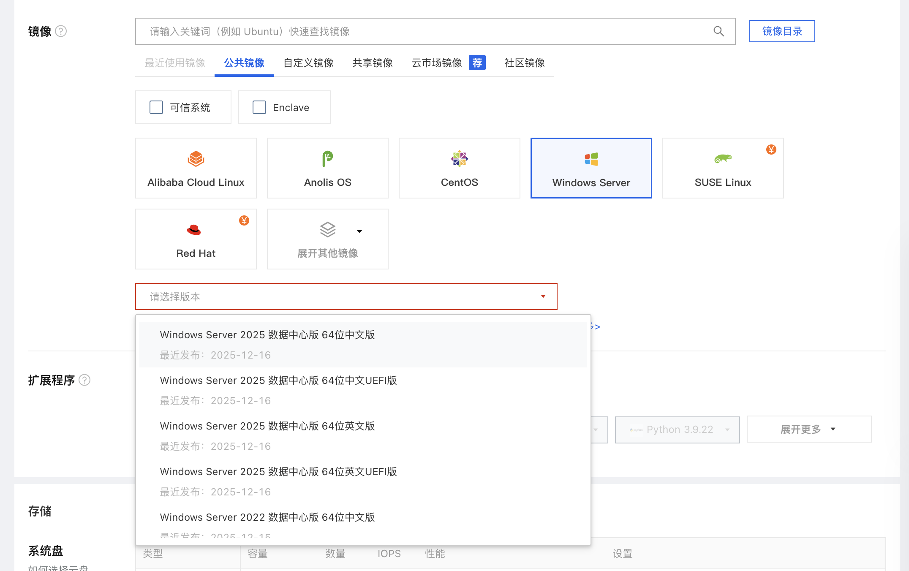The image size is (909, 571).
Task: Select the Windows Server image card
Action: point(591,168)
